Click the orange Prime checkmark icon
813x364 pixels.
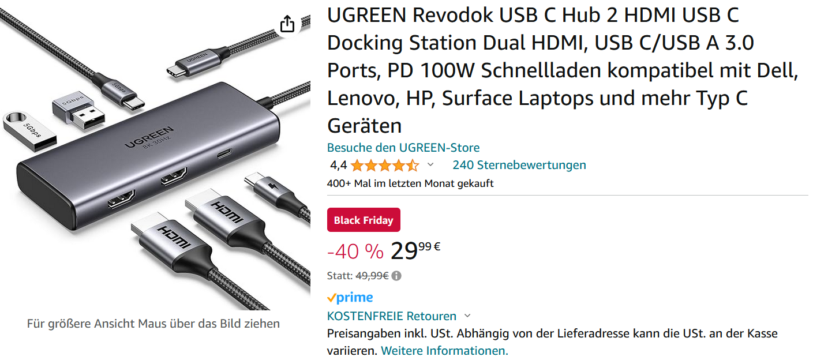pyautogui.click(x=331, y=298)
